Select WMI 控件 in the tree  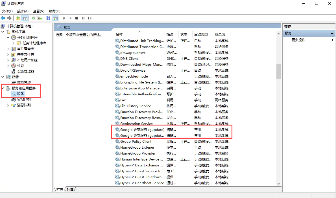point(25,100)
